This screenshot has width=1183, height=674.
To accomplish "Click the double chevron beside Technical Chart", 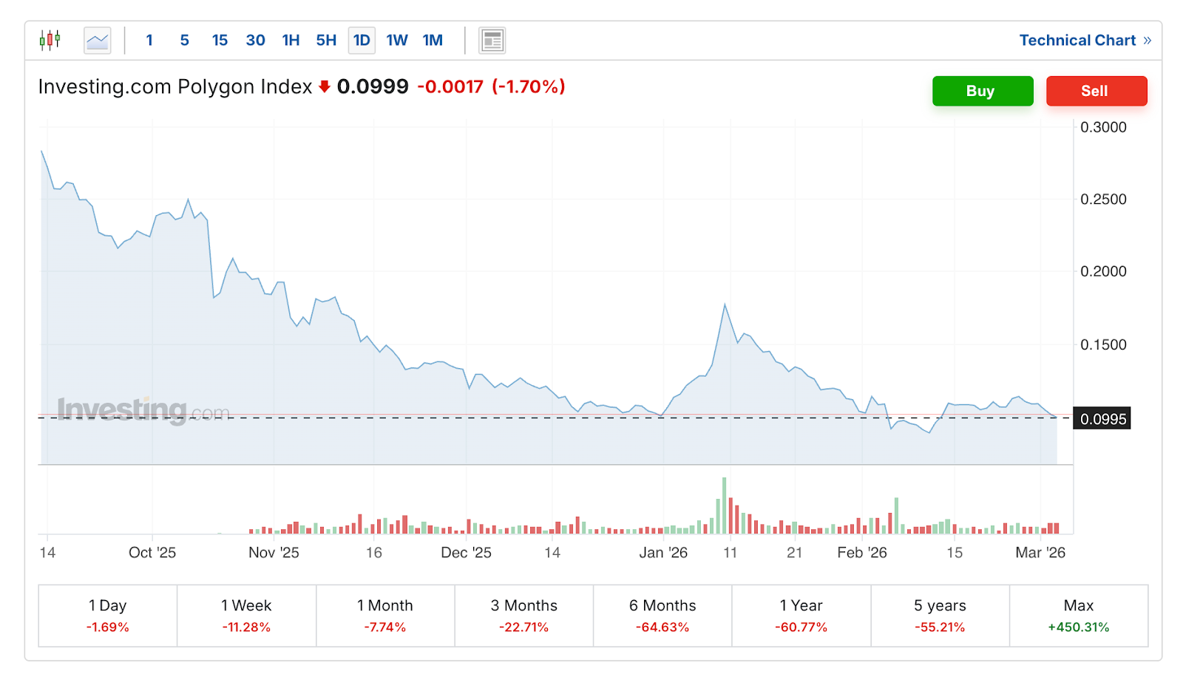I will 1147,41.
